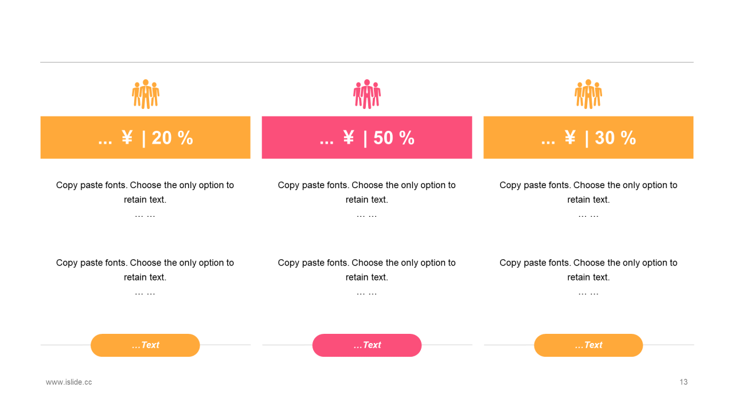Viewport: 734px width, 413px height.
Task: Select the lower text paragraph in left column
Action: pyautogui.click(x=145, y=270)
